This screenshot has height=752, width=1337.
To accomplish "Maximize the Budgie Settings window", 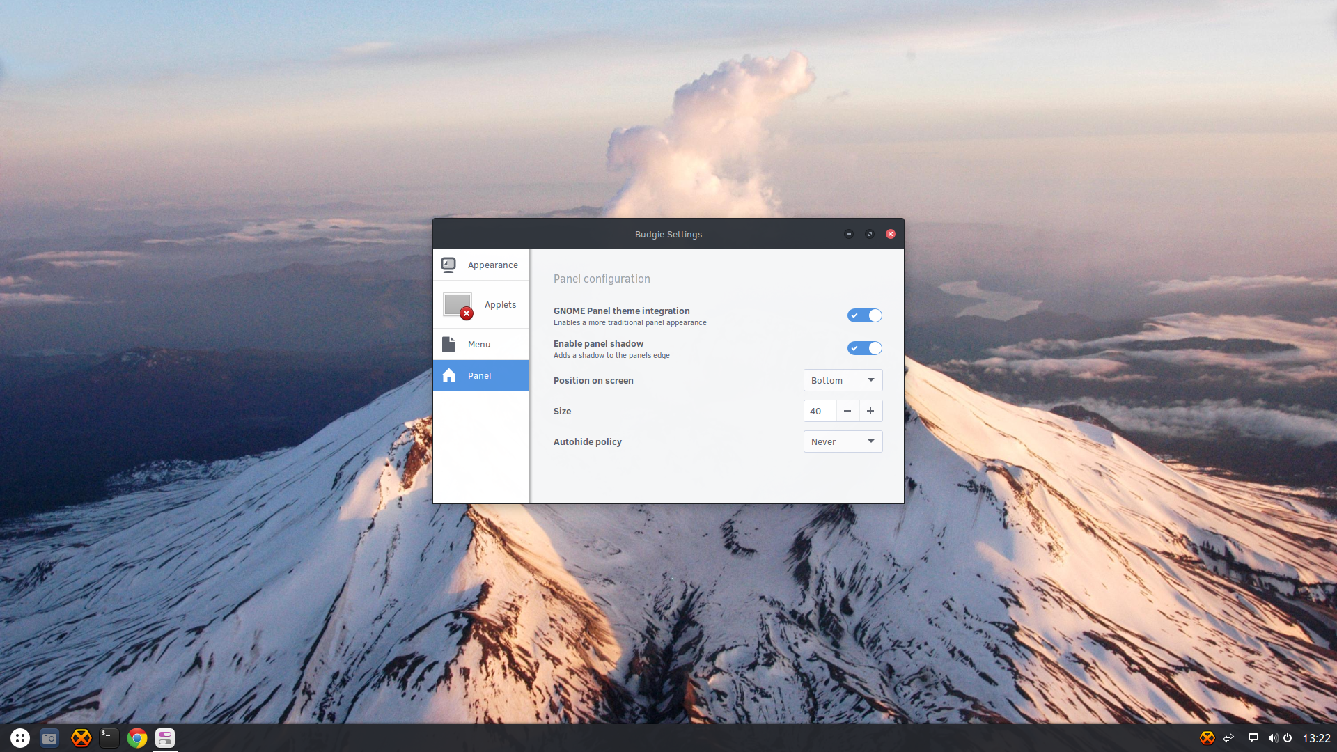I will tap(869, 234).
